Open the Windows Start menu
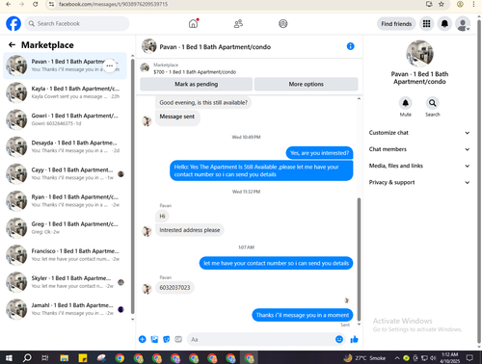Screen dimensions: 482x364 click(9, 357)
